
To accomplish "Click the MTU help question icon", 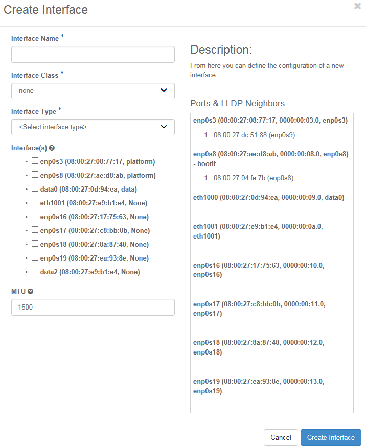I will (31, 291).
